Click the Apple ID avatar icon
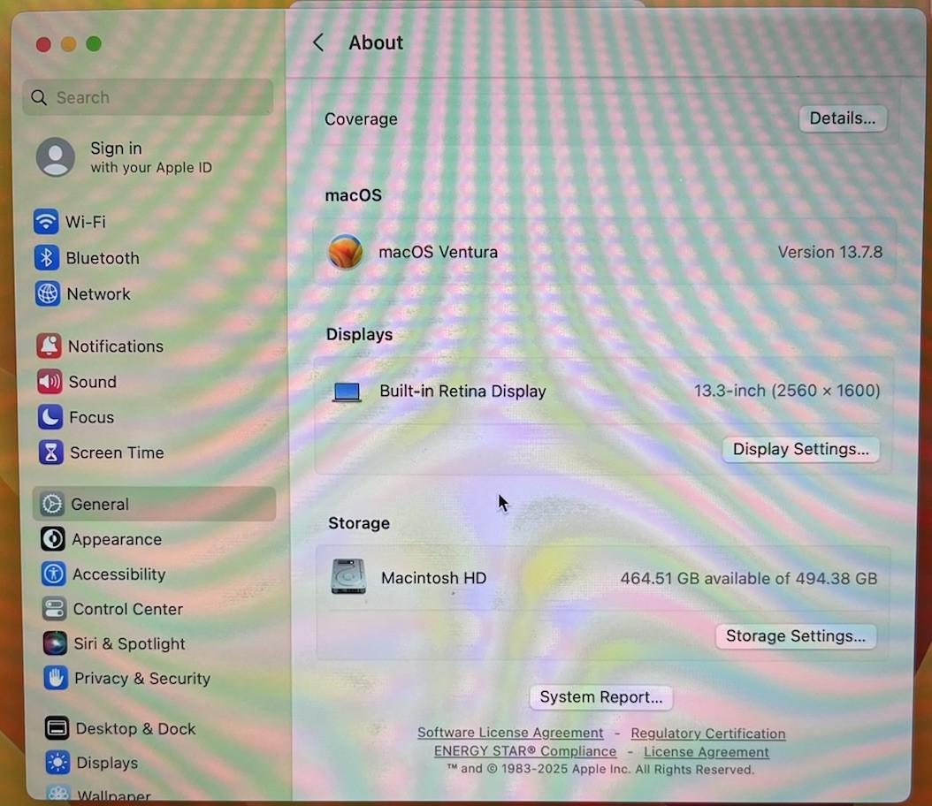The image size is (932, 806). (56, 157)
